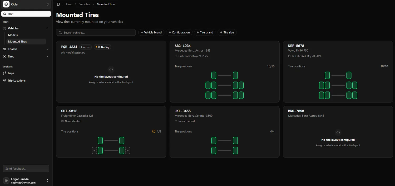The width and height of the screenshot is (395, 186).
Task: Add tire at GHI-9012 rear left outer slot
Action: (x=94, y=150)
